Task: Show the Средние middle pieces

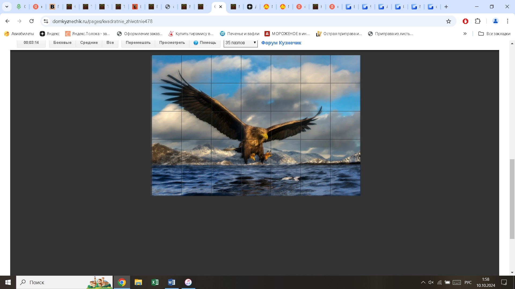Action: 89,43
